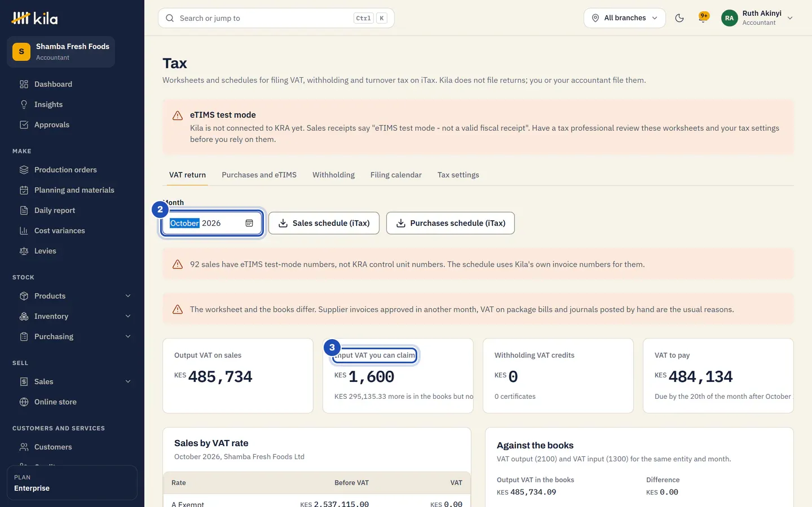Download the Purchases schedule (iTax)
Screen dimensions: 812x507
click(x=450, y=223)
